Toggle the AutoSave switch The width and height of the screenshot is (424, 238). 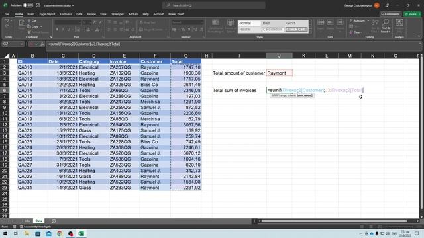[28, 5]
